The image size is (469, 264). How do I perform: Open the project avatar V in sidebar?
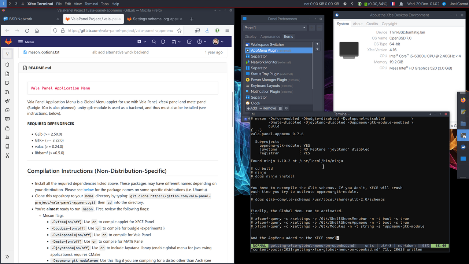click(x=7, y=54)
